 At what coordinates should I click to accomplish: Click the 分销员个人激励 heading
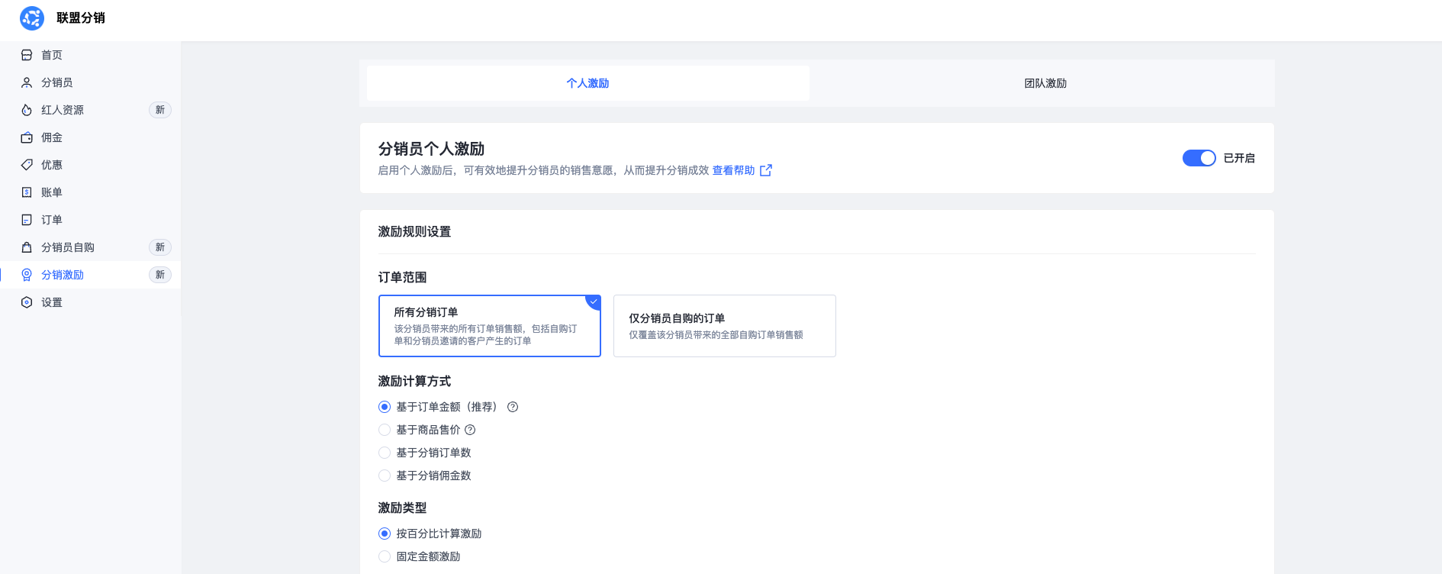431,149
